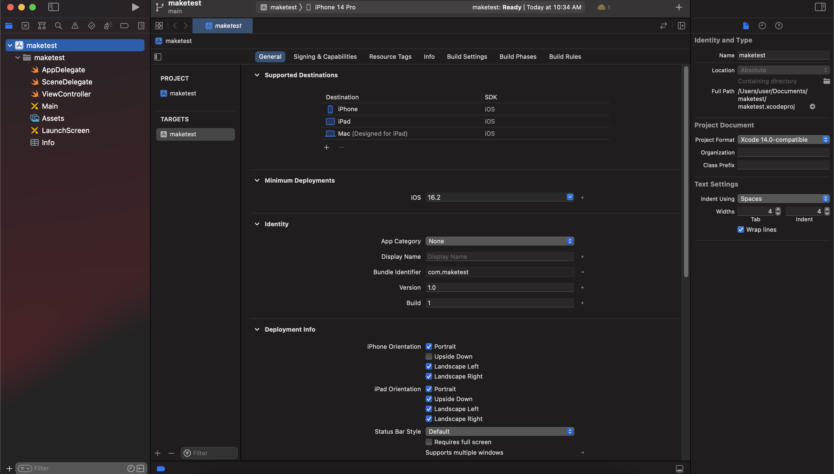Click the Run (play) button
Screen dimensions: 834x474
[135, 7]
